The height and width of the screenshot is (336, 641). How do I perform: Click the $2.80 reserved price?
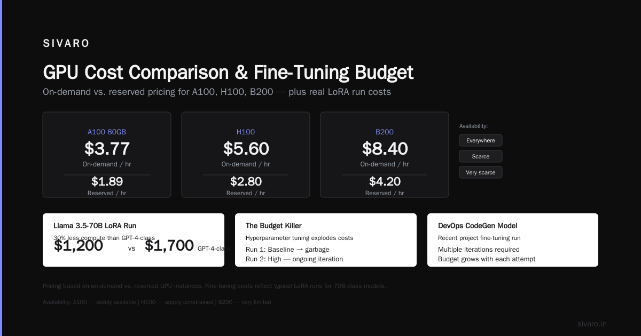click(246, 181)
